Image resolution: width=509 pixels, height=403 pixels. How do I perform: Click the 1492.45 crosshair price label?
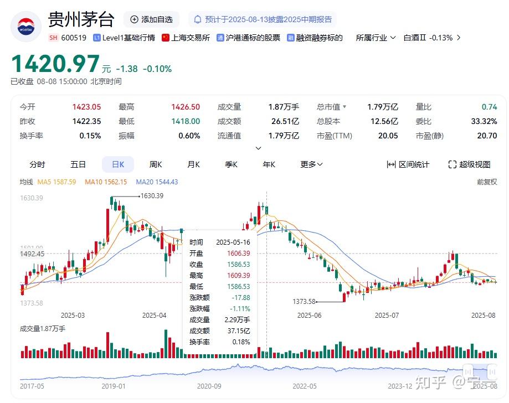[32, 254]
